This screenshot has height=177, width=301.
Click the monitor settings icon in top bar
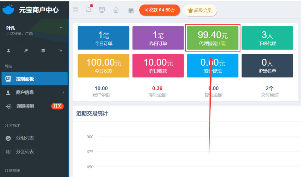click(102, 10)
